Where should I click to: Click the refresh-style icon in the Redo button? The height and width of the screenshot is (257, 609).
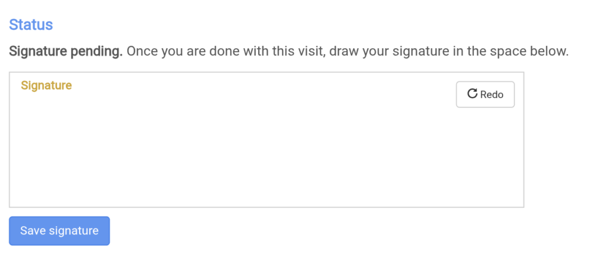pos(473,94)
